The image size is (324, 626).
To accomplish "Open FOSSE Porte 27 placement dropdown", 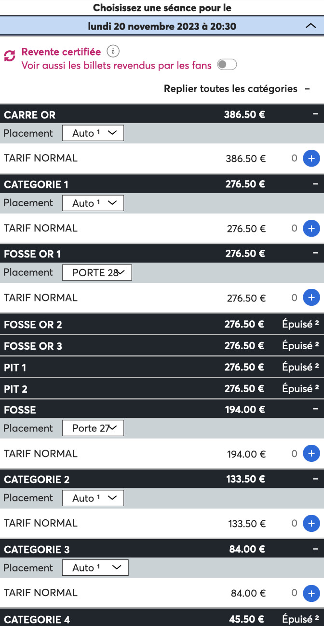I will click(x=93, y=428).
